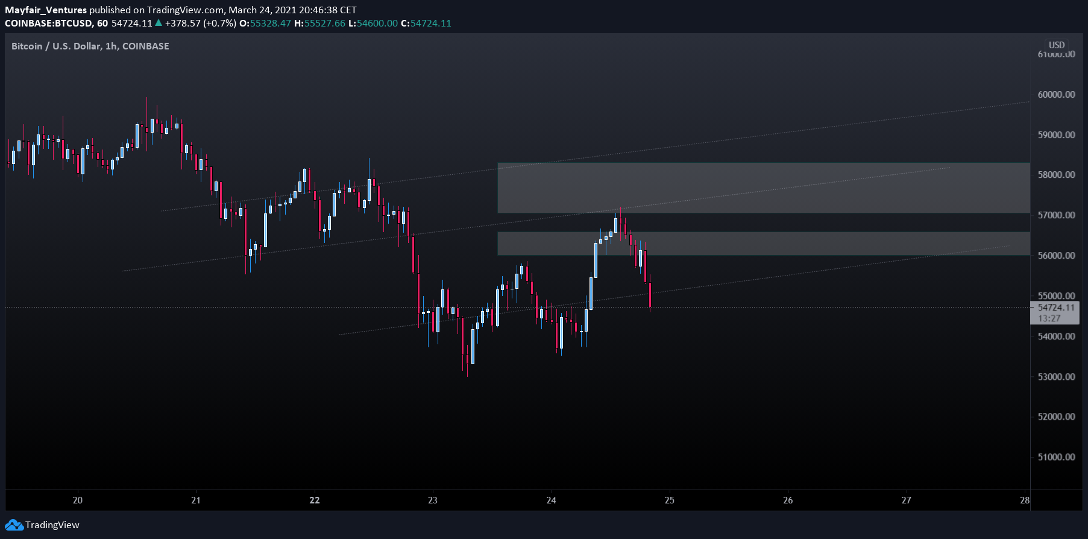This screenshot has height=539, width=1088.
Task: Click the 58000.00 price axis label
Action: tap(1056, 175)
